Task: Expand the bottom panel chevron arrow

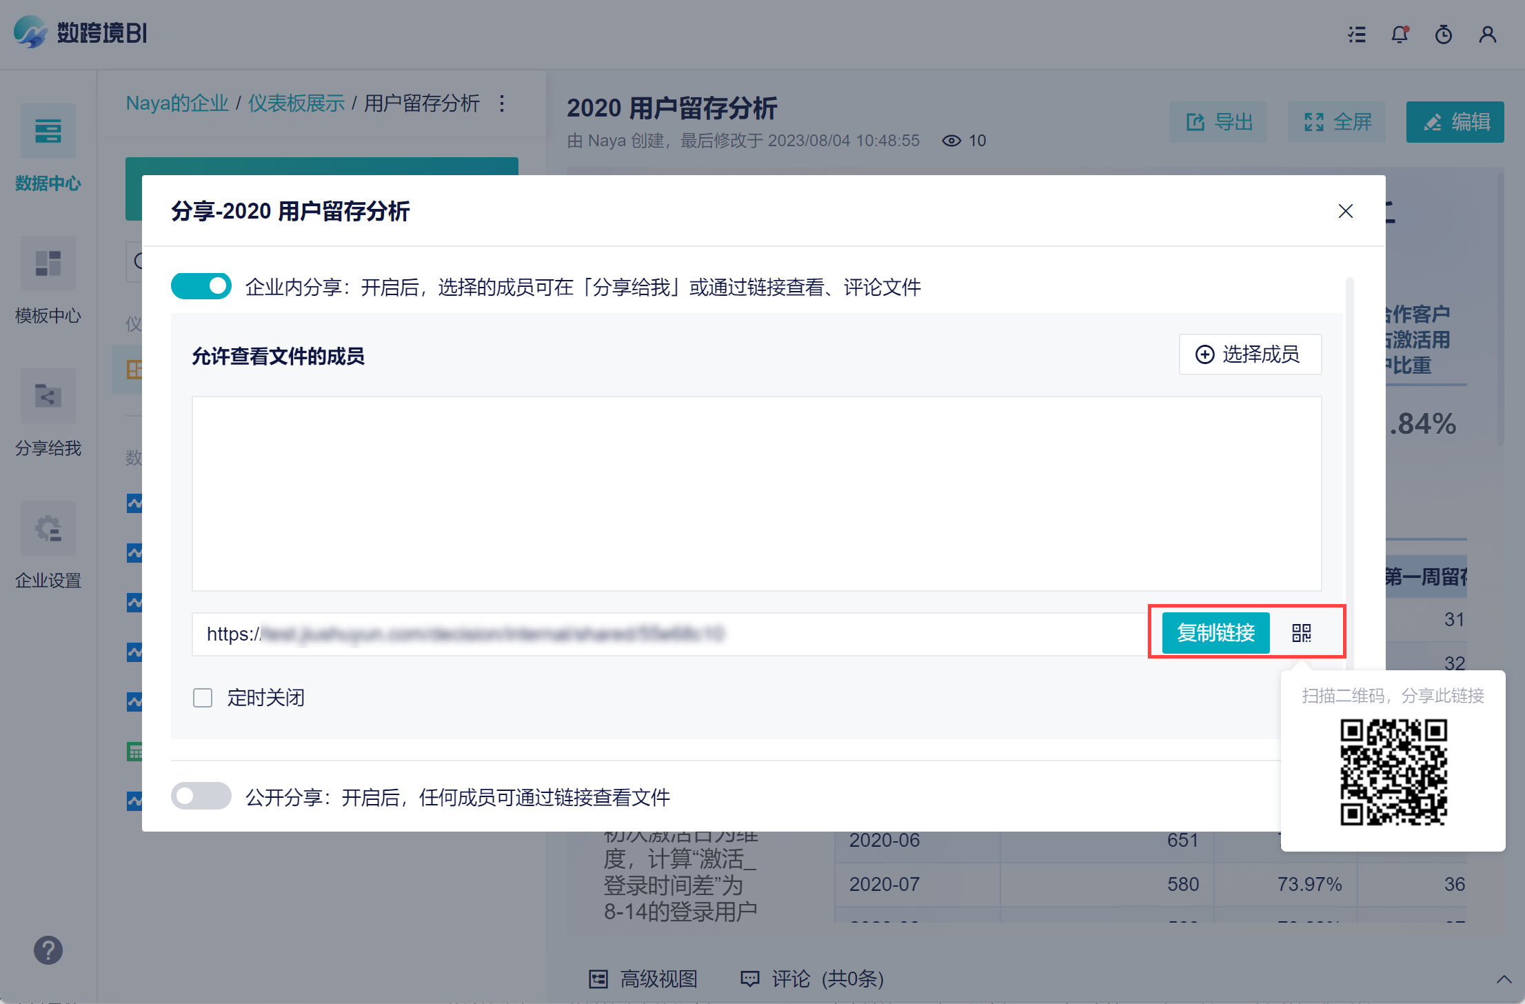Action: point(1504,979)
